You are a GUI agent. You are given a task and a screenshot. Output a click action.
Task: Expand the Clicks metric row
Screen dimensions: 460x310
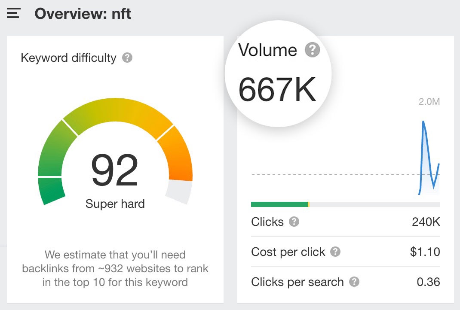(345, 222)
